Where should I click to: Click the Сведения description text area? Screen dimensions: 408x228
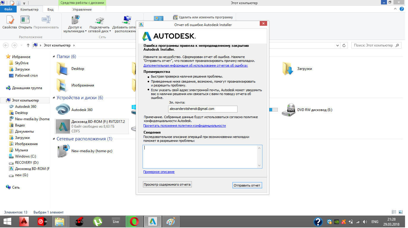point(202,156)
